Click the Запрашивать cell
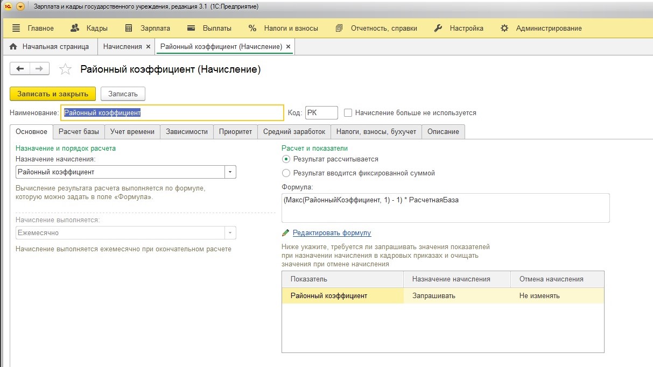Screen dimensions: 653x367 point(457,295)
